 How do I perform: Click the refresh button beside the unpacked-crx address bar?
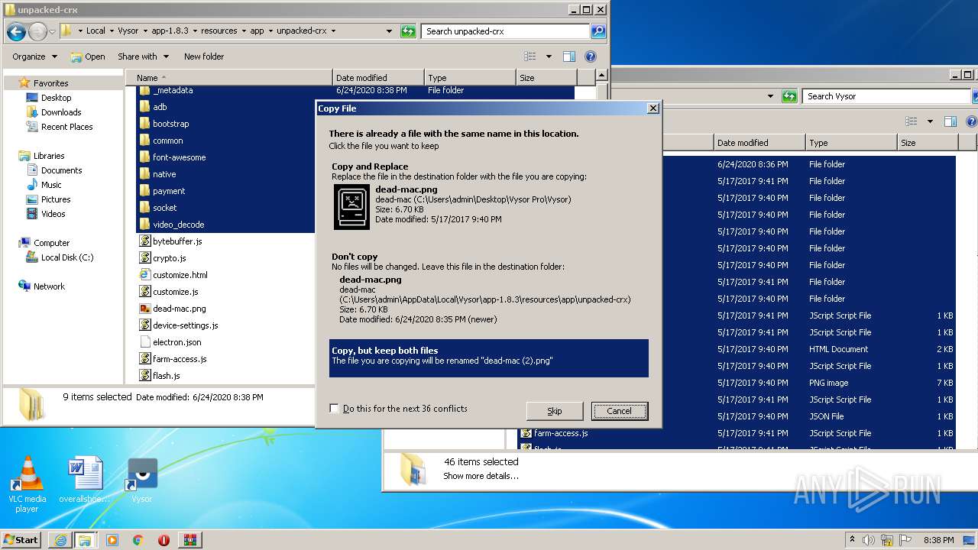409,31
